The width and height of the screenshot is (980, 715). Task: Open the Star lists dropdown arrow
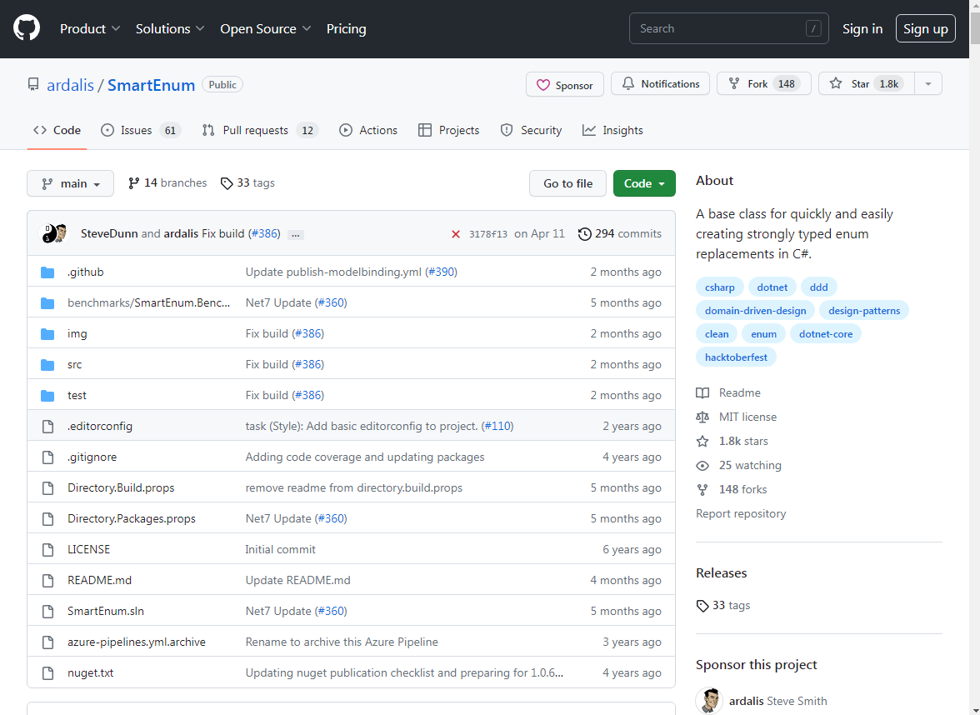[928, 83]
